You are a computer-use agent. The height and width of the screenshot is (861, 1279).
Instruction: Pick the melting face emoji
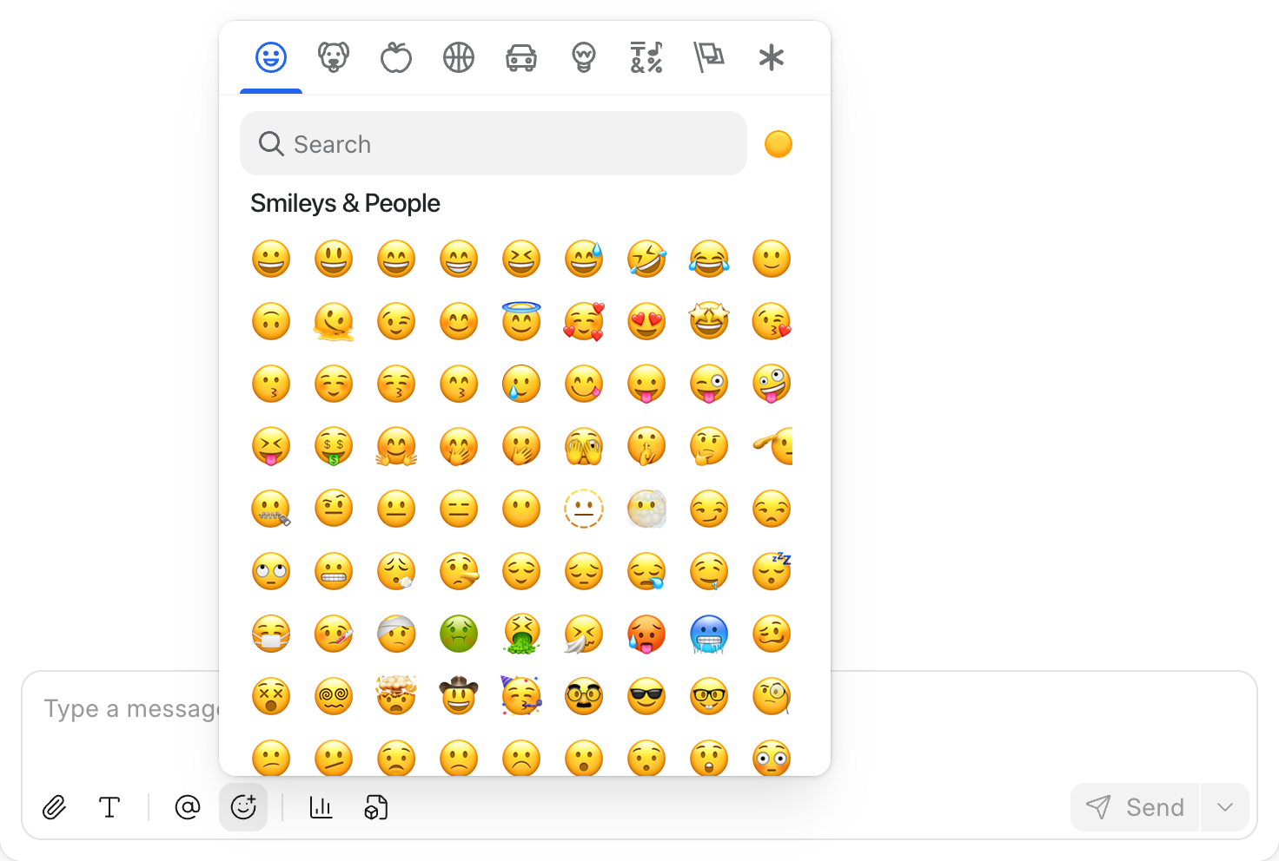tap(334, 321)
